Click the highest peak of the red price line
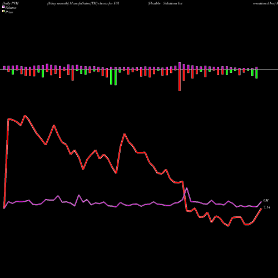 [25, 116]
